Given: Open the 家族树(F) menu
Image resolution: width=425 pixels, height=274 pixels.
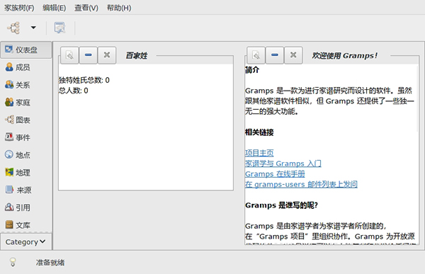Looking at the screenshot, I should pyautogui.click(x=19, y=8).
